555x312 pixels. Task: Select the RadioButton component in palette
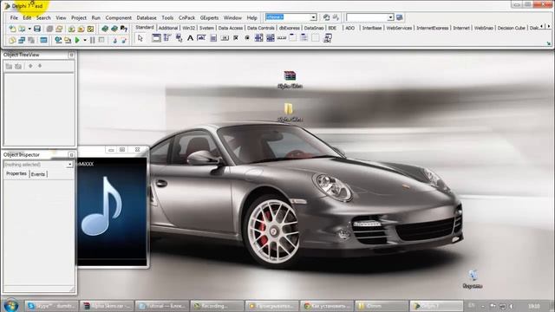point(247,38)
